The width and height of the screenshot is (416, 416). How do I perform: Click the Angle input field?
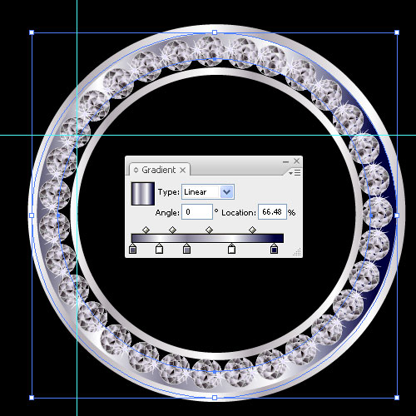197,212
